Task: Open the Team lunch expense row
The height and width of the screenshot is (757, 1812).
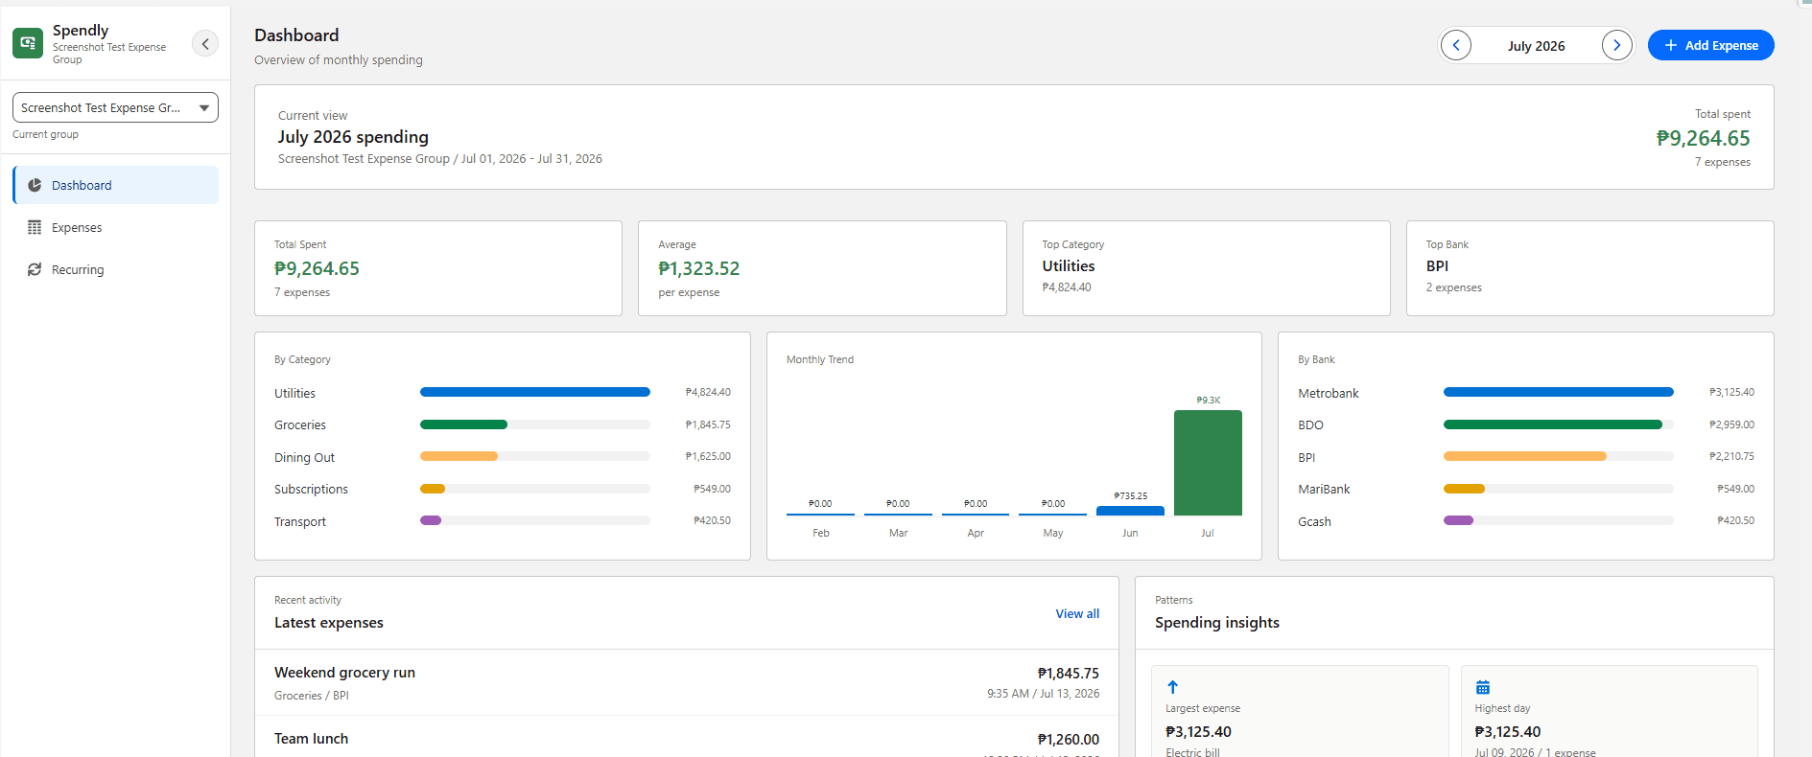Action: [687, 737]
